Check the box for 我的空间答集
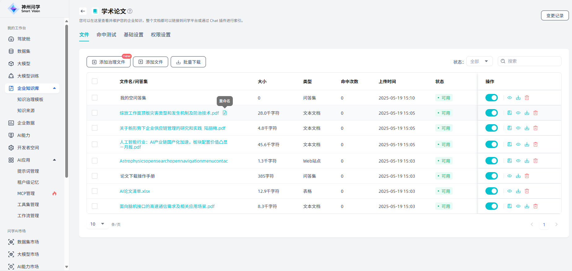Image resolution: width=572 pixels, height=271 pixels. [x=95, y=98]
